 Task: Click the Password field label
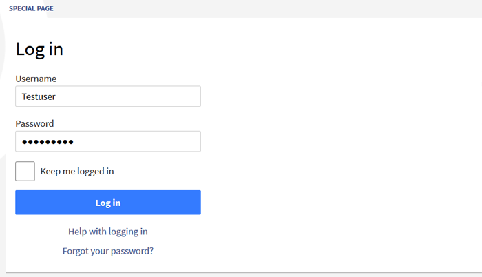pos(34,124)
